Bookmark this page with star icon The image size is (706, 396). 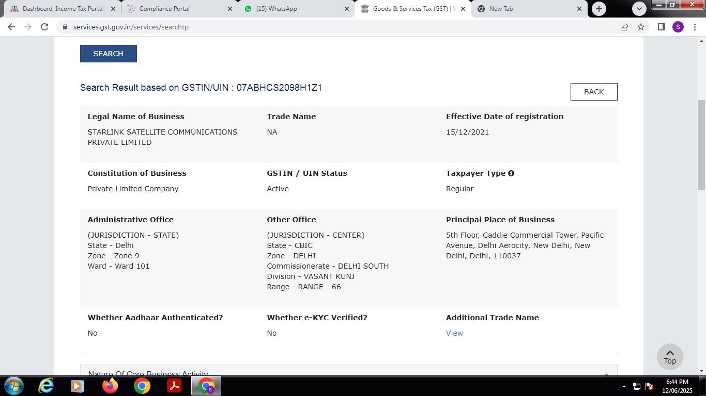(641, 27)
